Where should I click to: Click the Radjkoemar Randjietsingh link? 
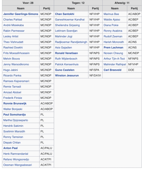point(71,42)
